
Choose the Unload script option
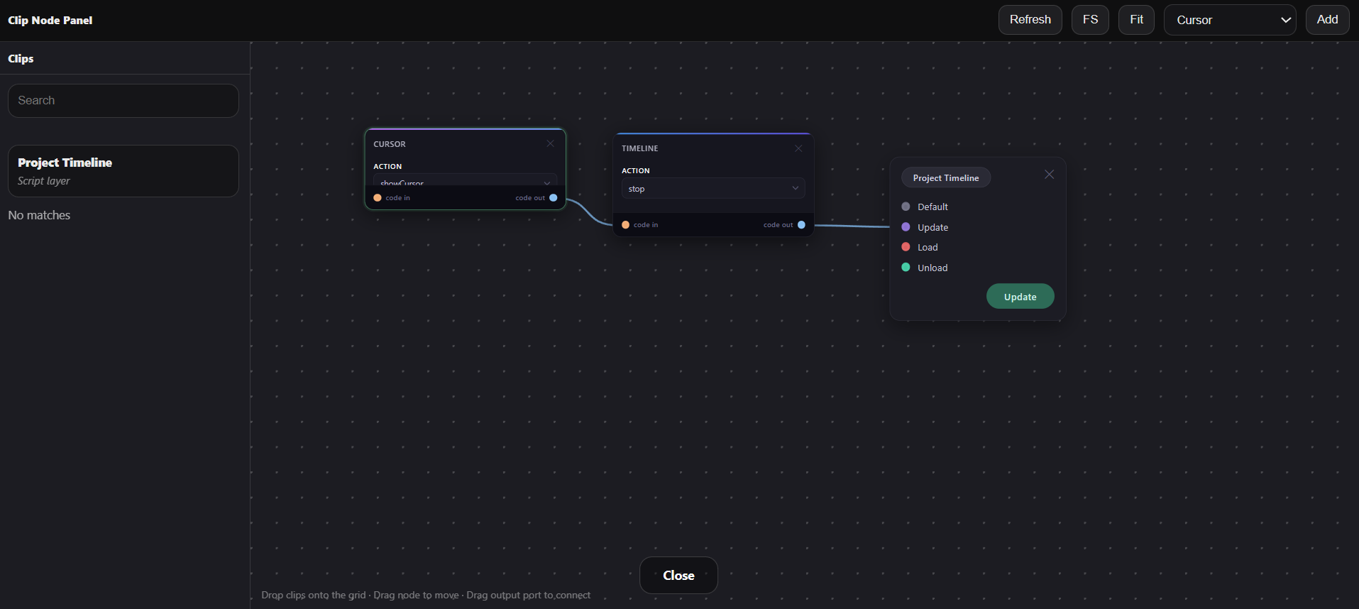pos(932,268)
